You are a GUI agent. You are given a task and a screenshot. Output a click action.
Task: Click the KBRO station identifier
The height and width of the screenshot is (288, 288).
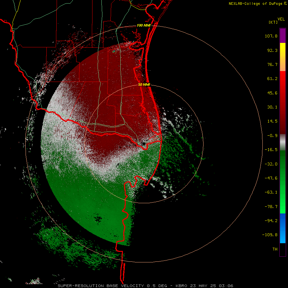pyautogui.click(x=181, y=286)
